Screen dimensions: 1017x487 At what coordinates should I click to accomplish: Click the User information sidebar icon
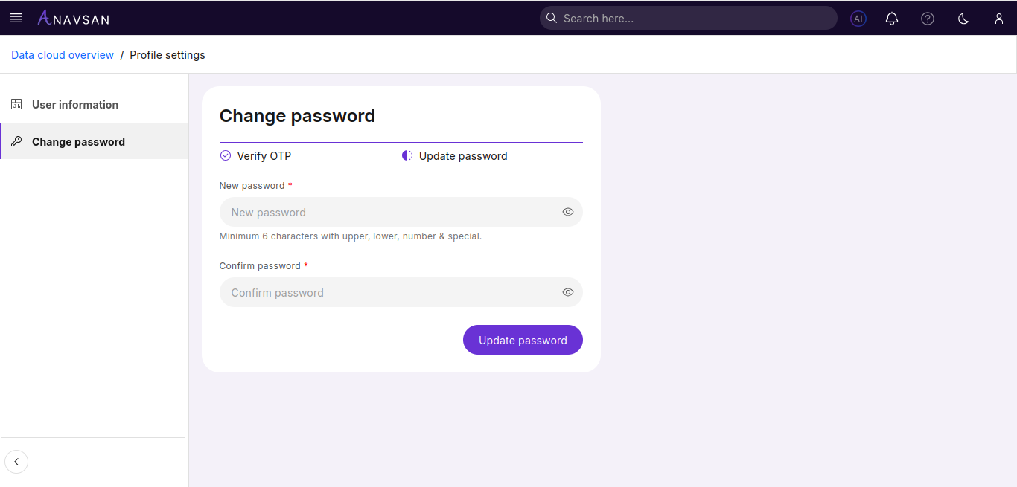click(x=16, y=104)
